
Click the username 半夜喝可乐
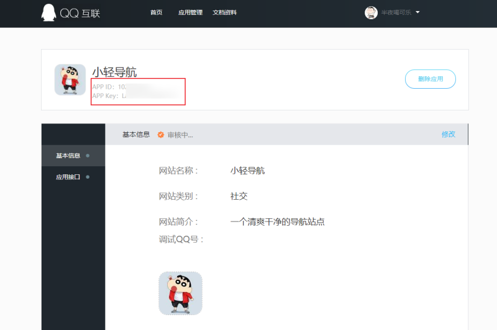[396, 12]
